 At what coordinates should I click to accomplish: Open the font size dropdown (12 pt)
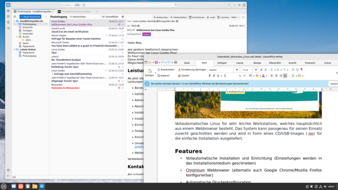(256, 70)
